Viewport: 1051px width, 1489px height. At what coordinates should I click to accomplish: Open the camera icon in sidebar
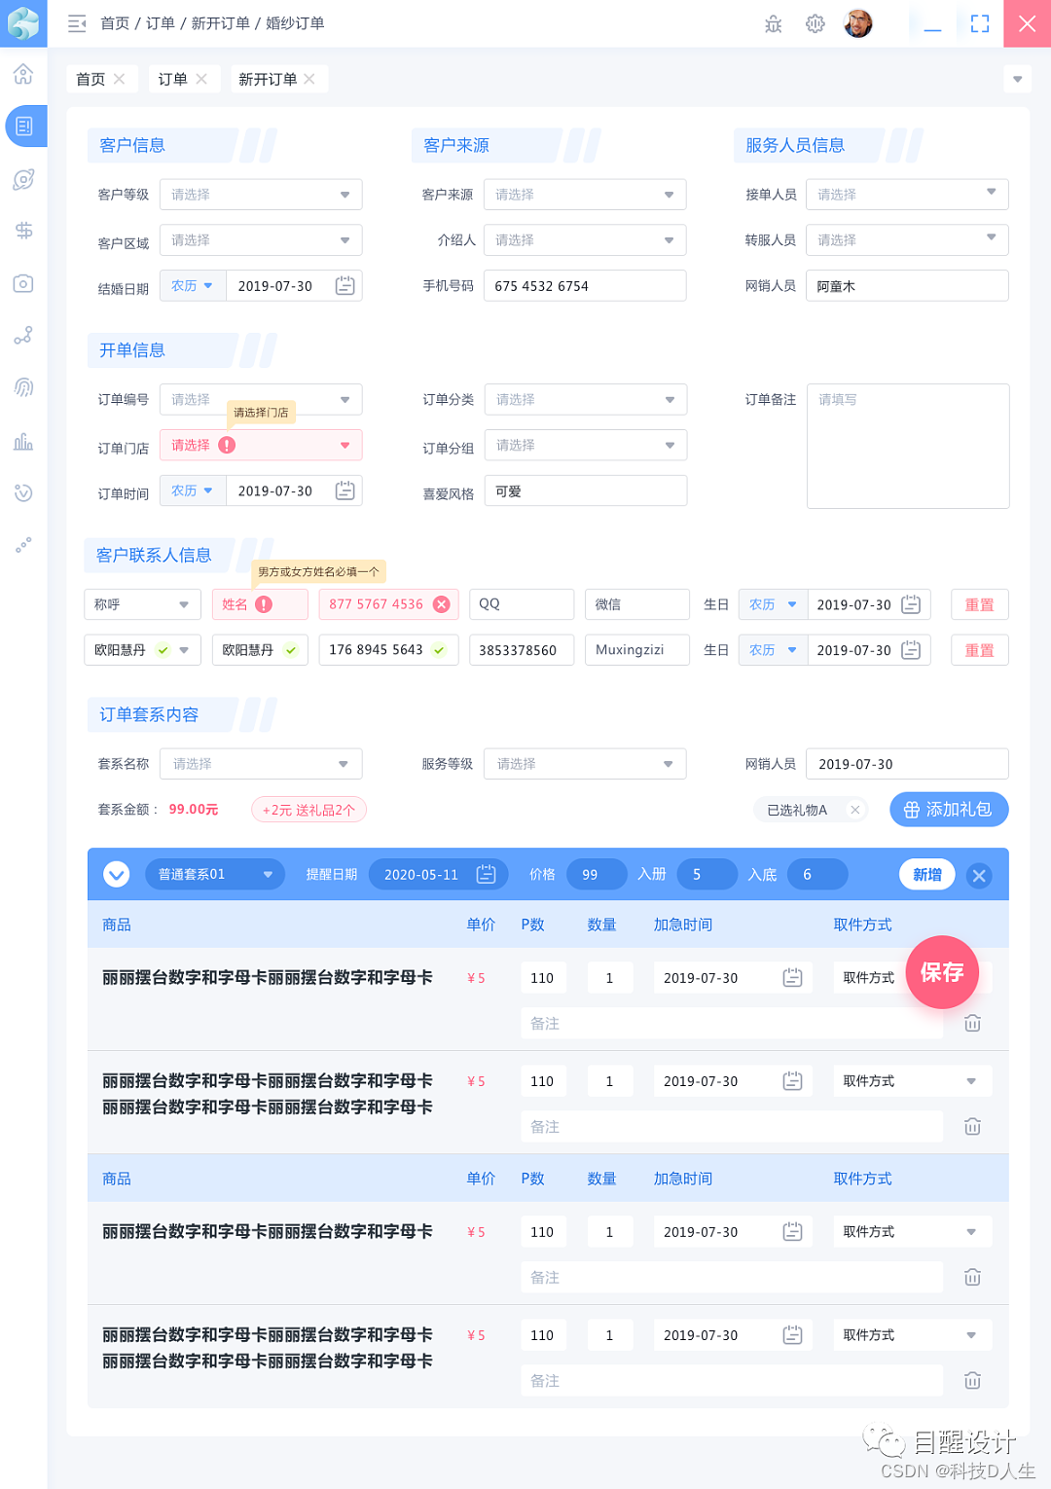pos(23,283)
